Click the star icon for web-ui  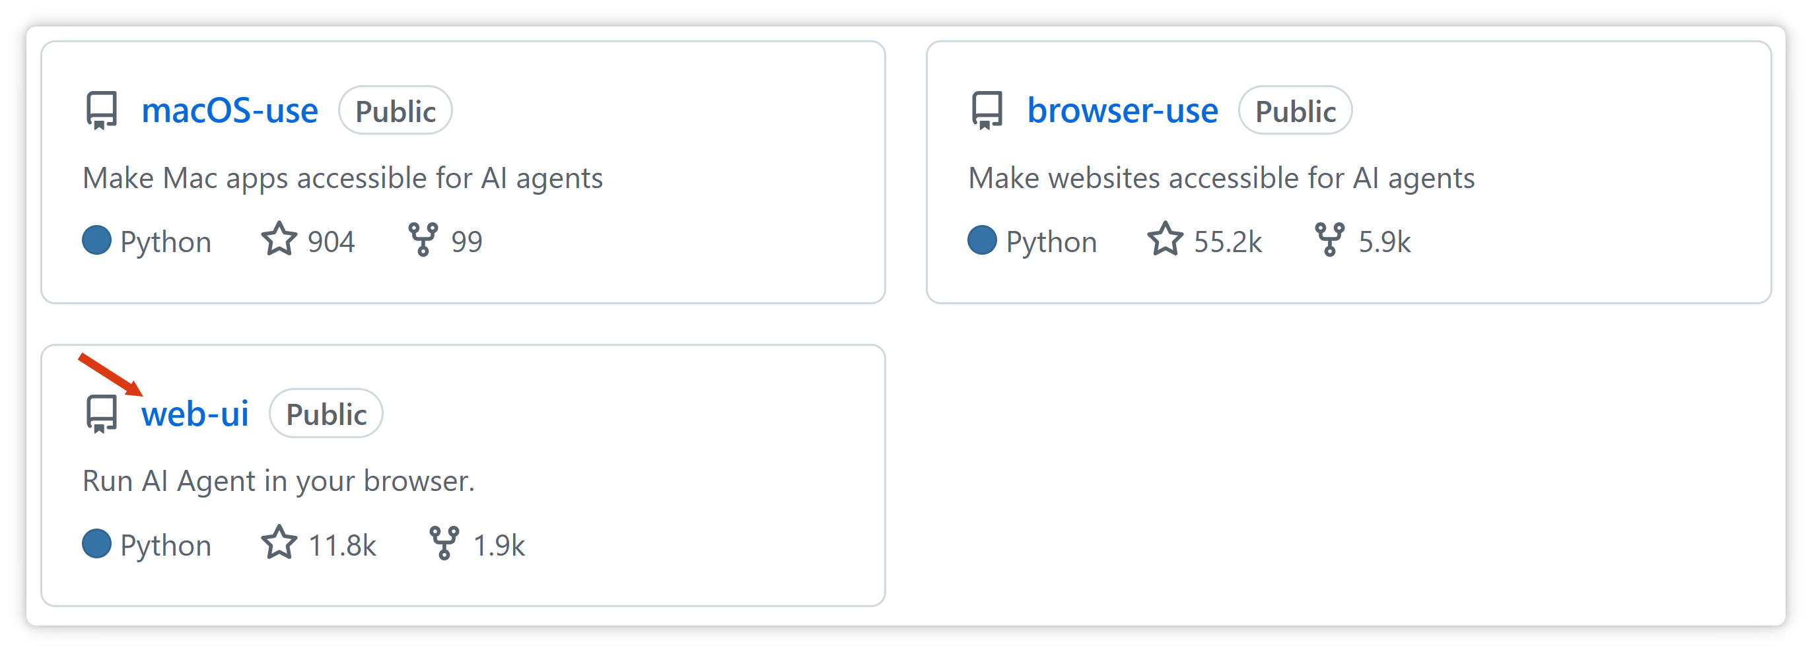pyautogui.click(x=279, y=543)
